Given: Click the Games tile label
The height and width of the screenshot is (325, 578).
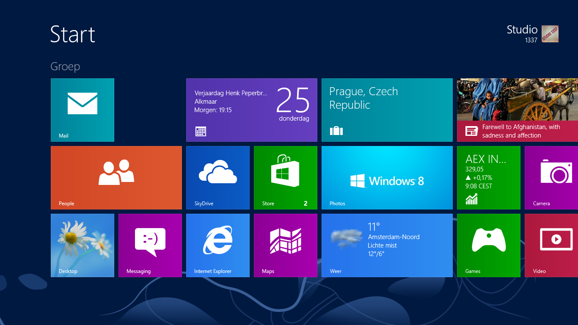Looking at the screenshot, I should tap(473, 271).
